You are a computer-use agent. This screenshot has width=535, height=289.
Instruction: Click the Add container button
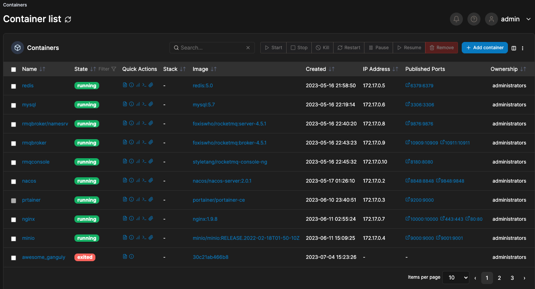click(x=485, y=48)
